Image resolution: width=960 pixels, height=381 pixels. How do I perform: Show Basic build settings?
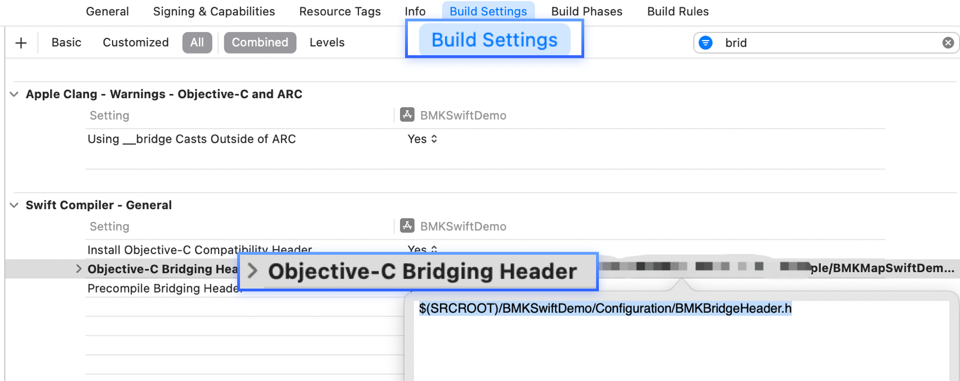point(66,43)
